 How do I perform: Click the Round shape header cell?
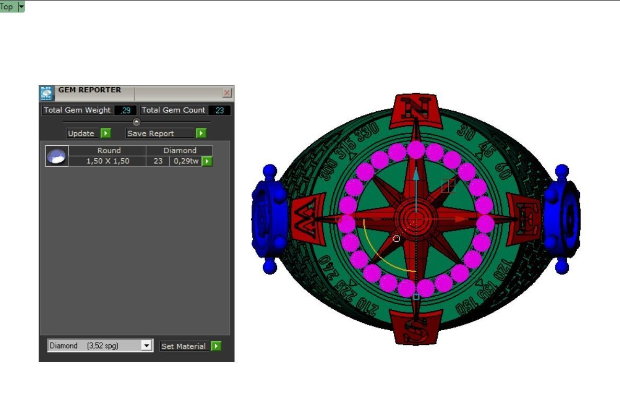point(108,150)
